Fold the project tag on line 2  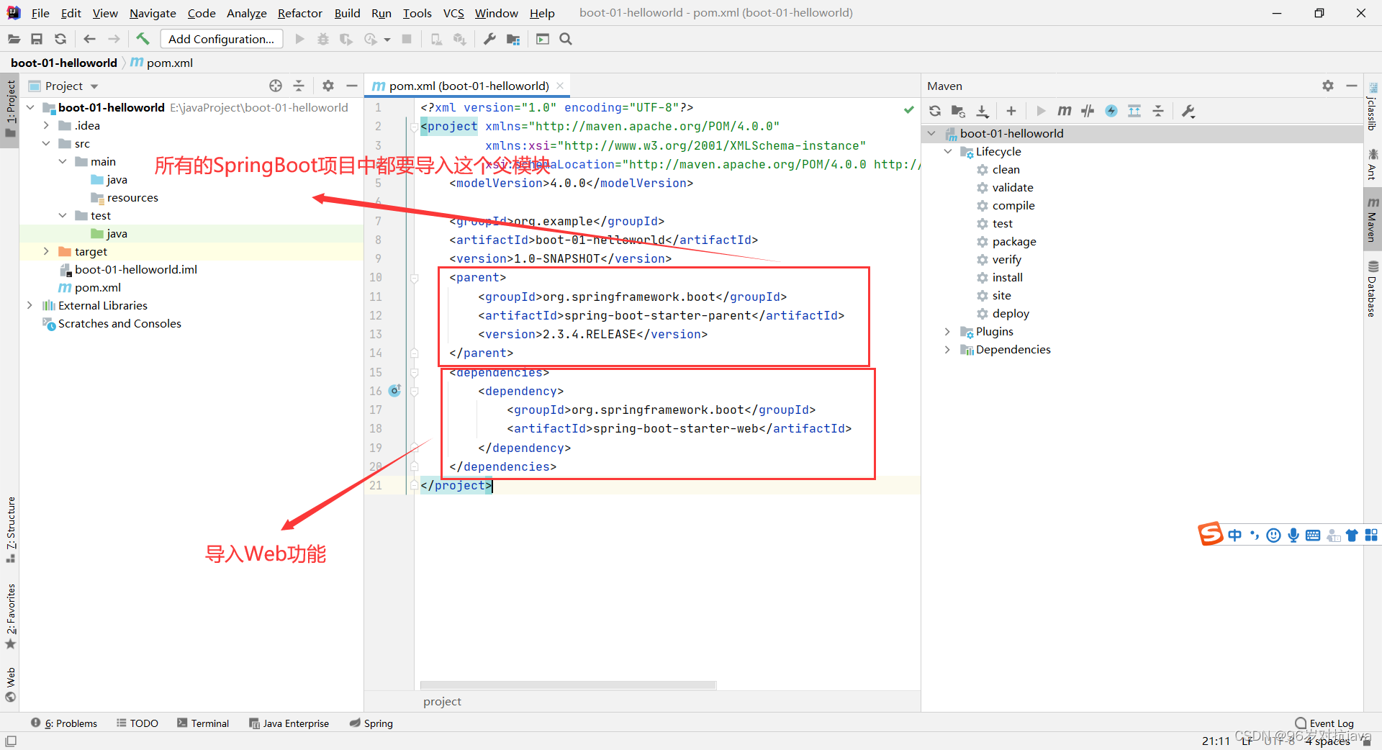click(x=414, y=127)
